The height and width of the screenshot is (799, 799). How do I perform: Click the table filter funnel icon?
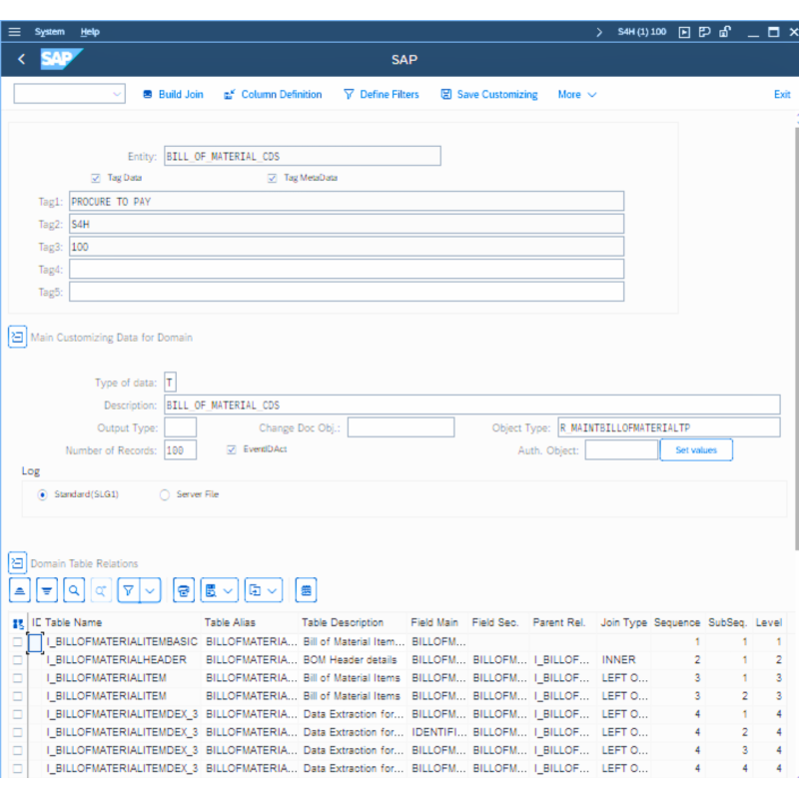pos(128,591)
